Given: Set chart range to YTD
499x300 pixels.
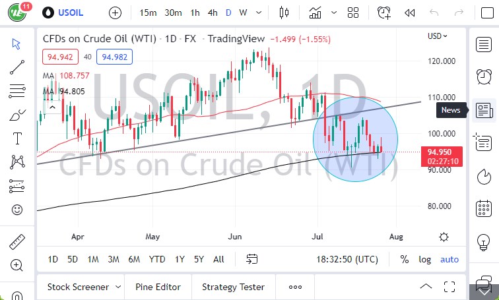Looking at the screenshot, I should point(157,259).
